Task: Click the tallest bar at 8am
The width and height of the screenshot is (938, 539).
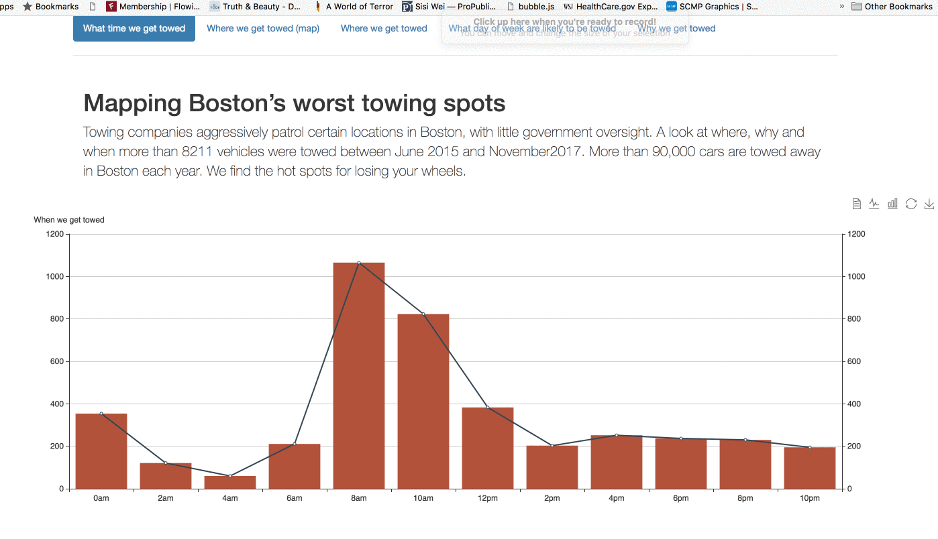Action: pyautogui.click(x=359, y=375)
